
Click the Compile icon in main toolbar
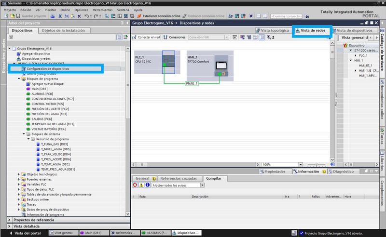[107, 16]
